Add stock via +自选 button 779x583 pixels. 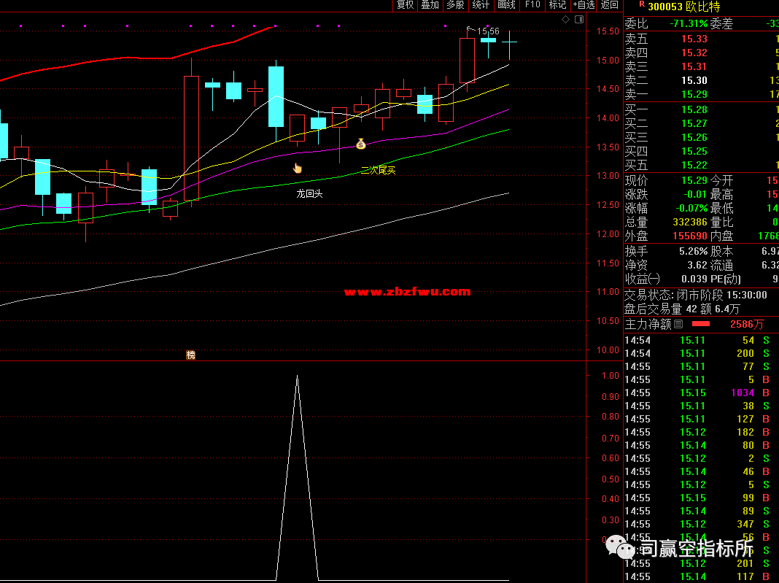coord(584,5)
